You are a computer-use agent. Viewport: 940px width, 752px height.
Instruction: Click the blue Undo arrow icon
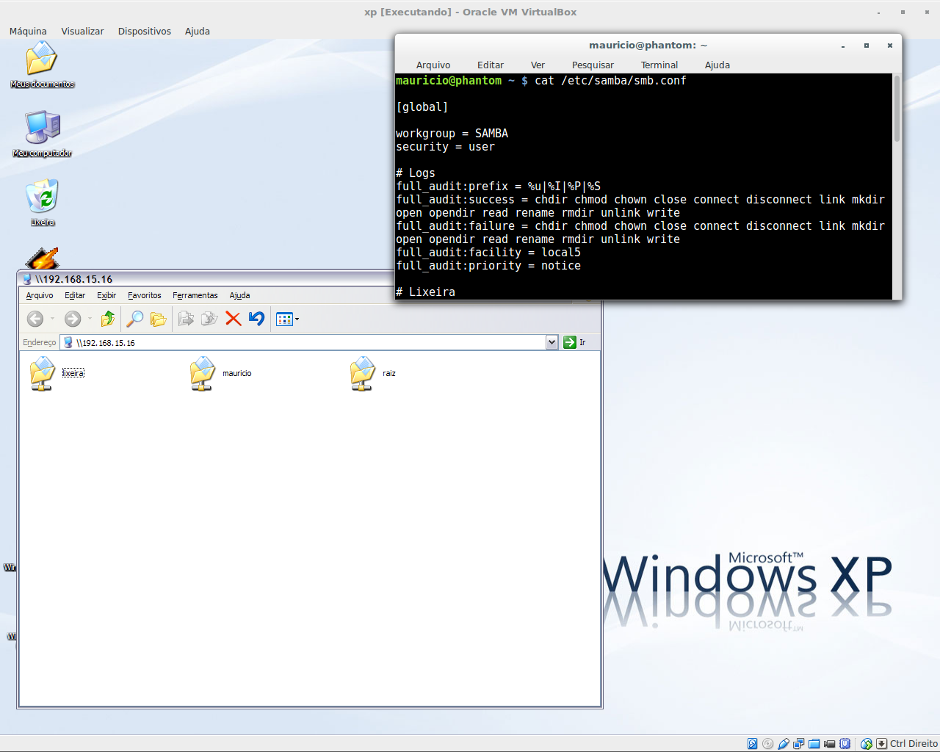click(x=256, y=319)
